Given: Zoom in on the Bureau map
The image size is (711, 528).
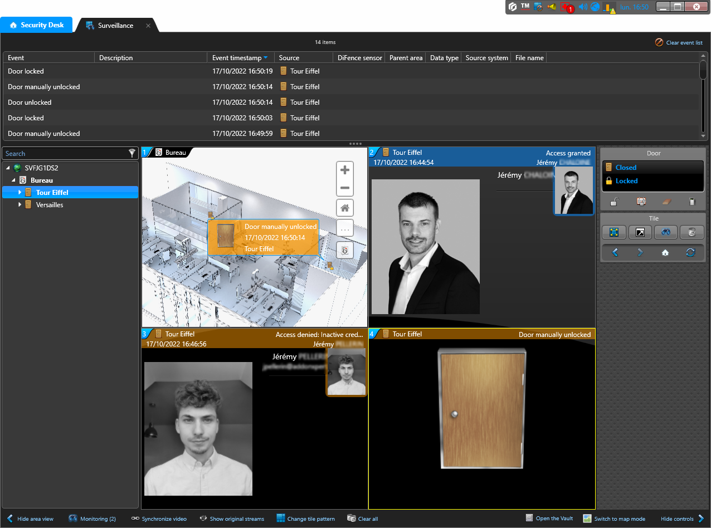Looking at the screenshot, I should click(345, 170).
